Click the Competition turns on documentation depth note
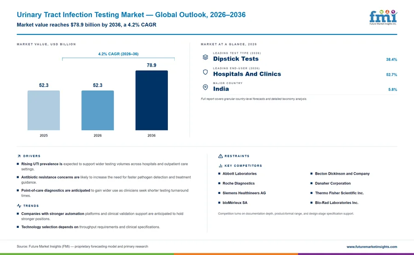This screenshot has height=255, width=414. (x=286, y=214)
